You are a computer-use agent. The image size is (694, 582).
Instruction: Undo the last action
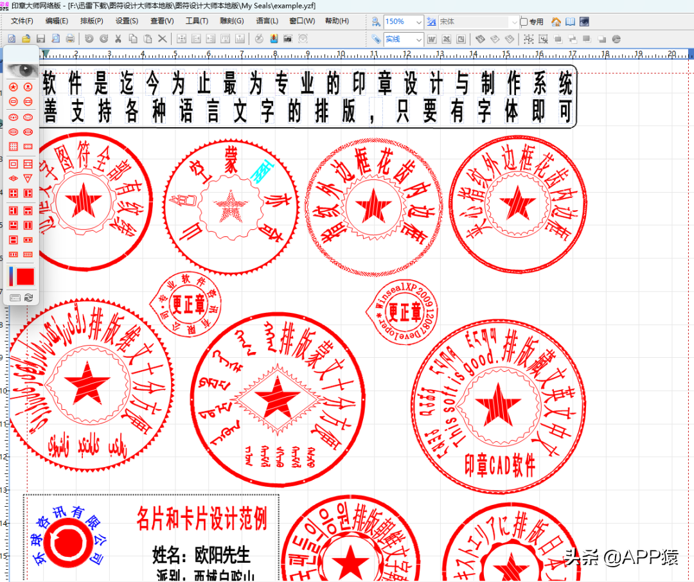point(89,39)
